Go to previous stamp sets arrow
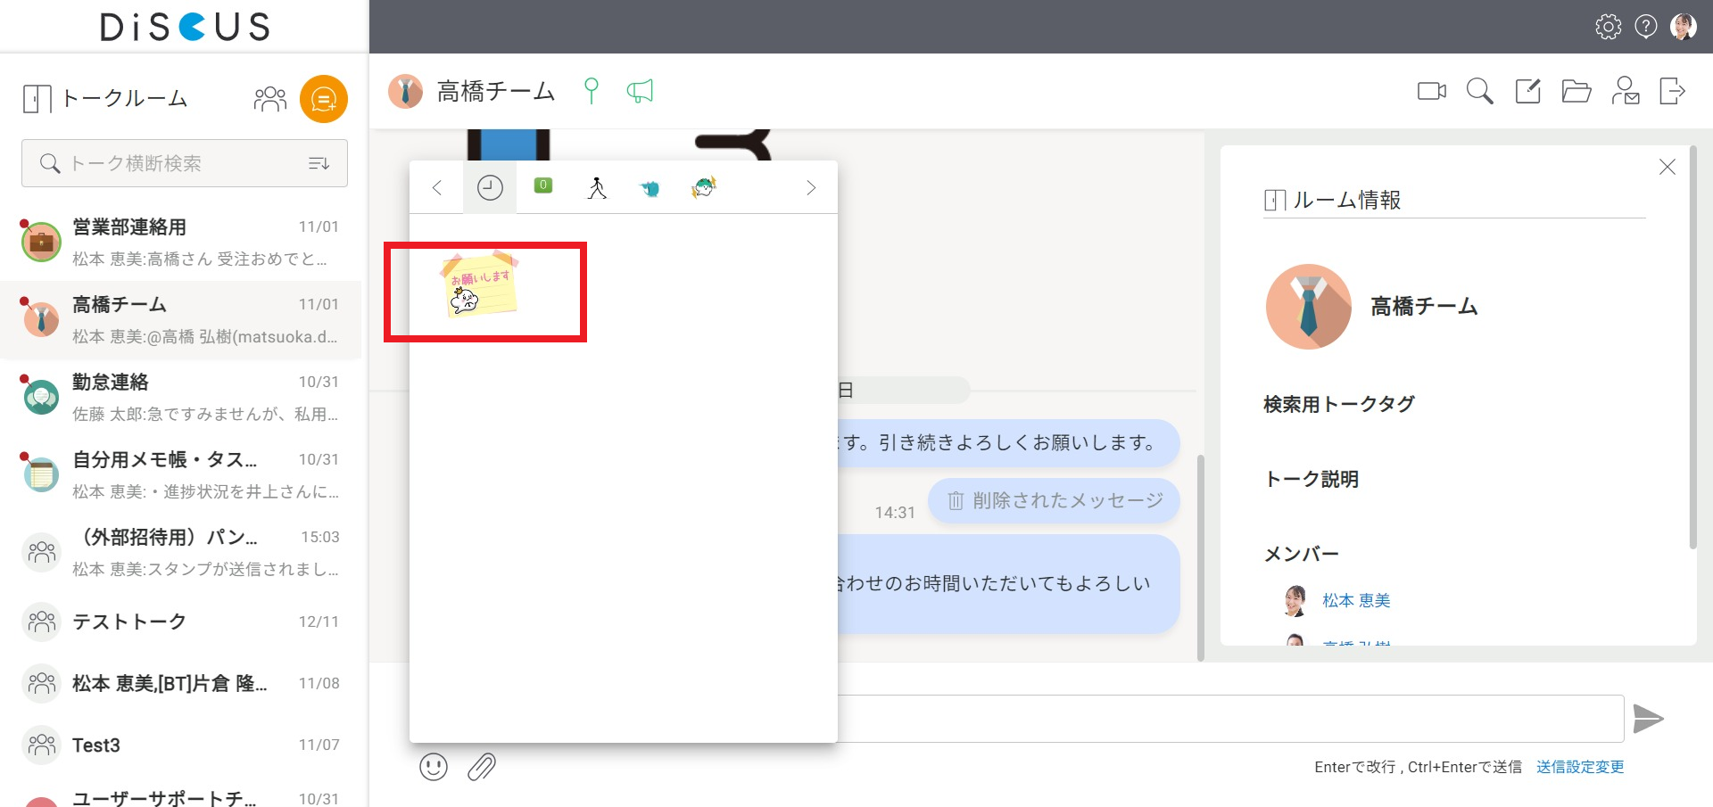Viewport: 1713px width, 807px height. [437, 187]
